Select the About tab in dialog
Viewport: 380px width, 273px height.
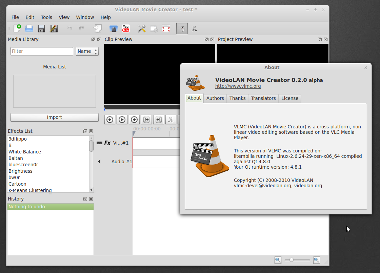(x=194, y=98)
